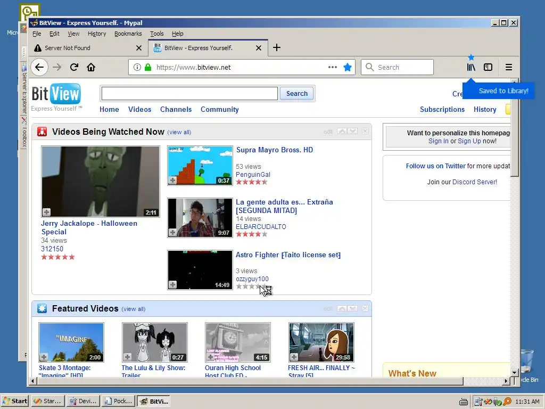Click the green padlock security icon
The image size is (545, 409).
[x=148, y=67]
